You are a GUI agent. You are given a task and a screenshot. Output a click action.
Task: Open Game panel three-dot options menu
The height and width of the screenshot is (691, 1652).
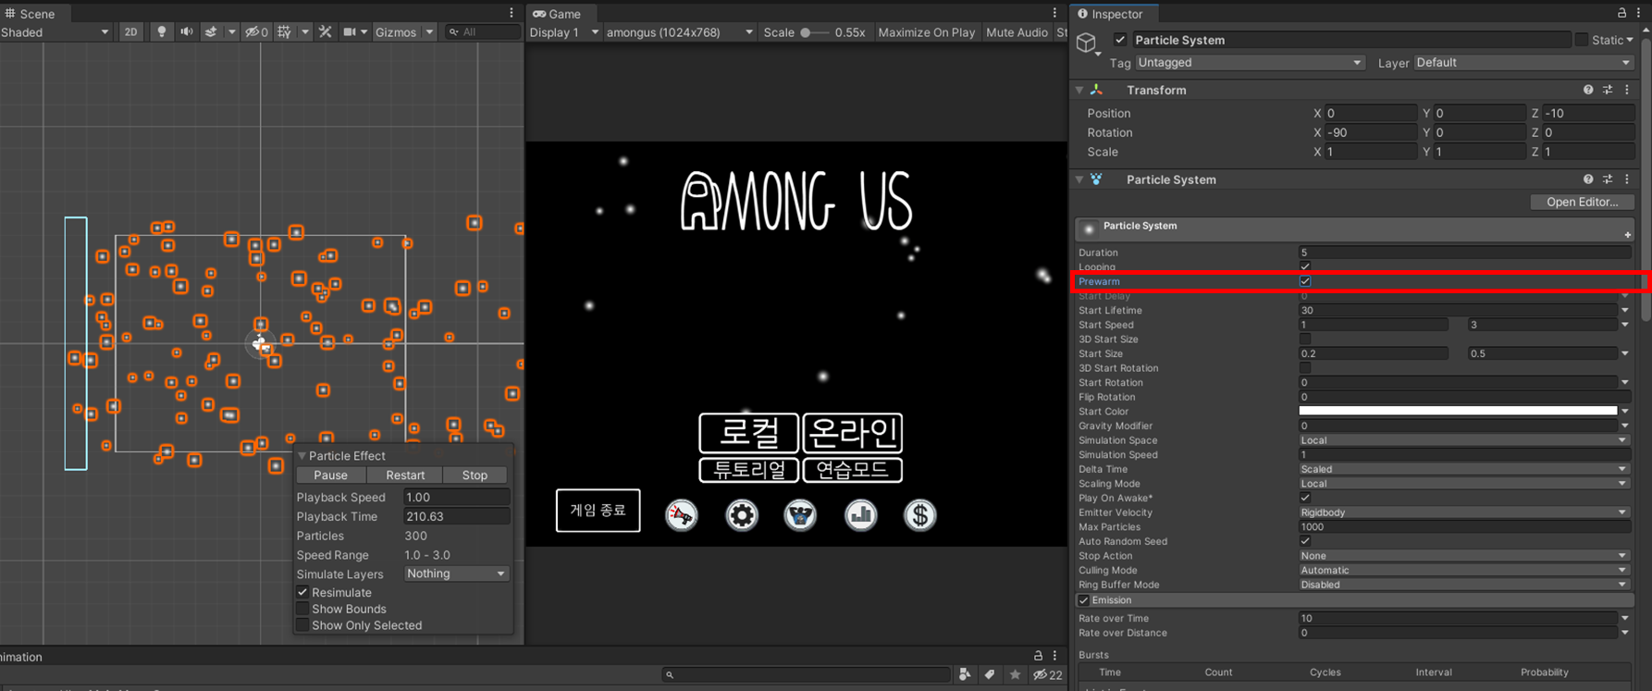pyautogui.click(x=1054, y=13)
